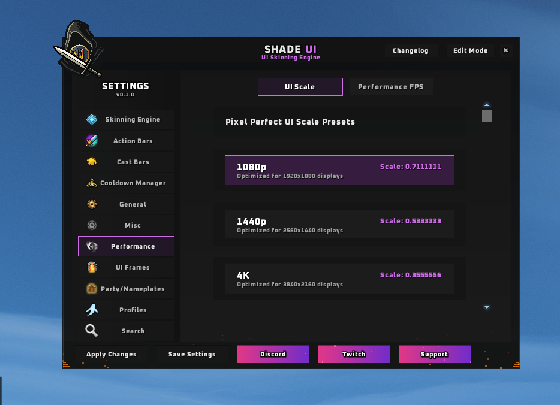Open the Search label in sidebar
Viewport: 560px width, 405px height.
pyautogui.click(x=133, y=331)
